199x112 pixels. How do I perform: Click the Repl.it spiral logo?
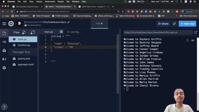[11, 24]
